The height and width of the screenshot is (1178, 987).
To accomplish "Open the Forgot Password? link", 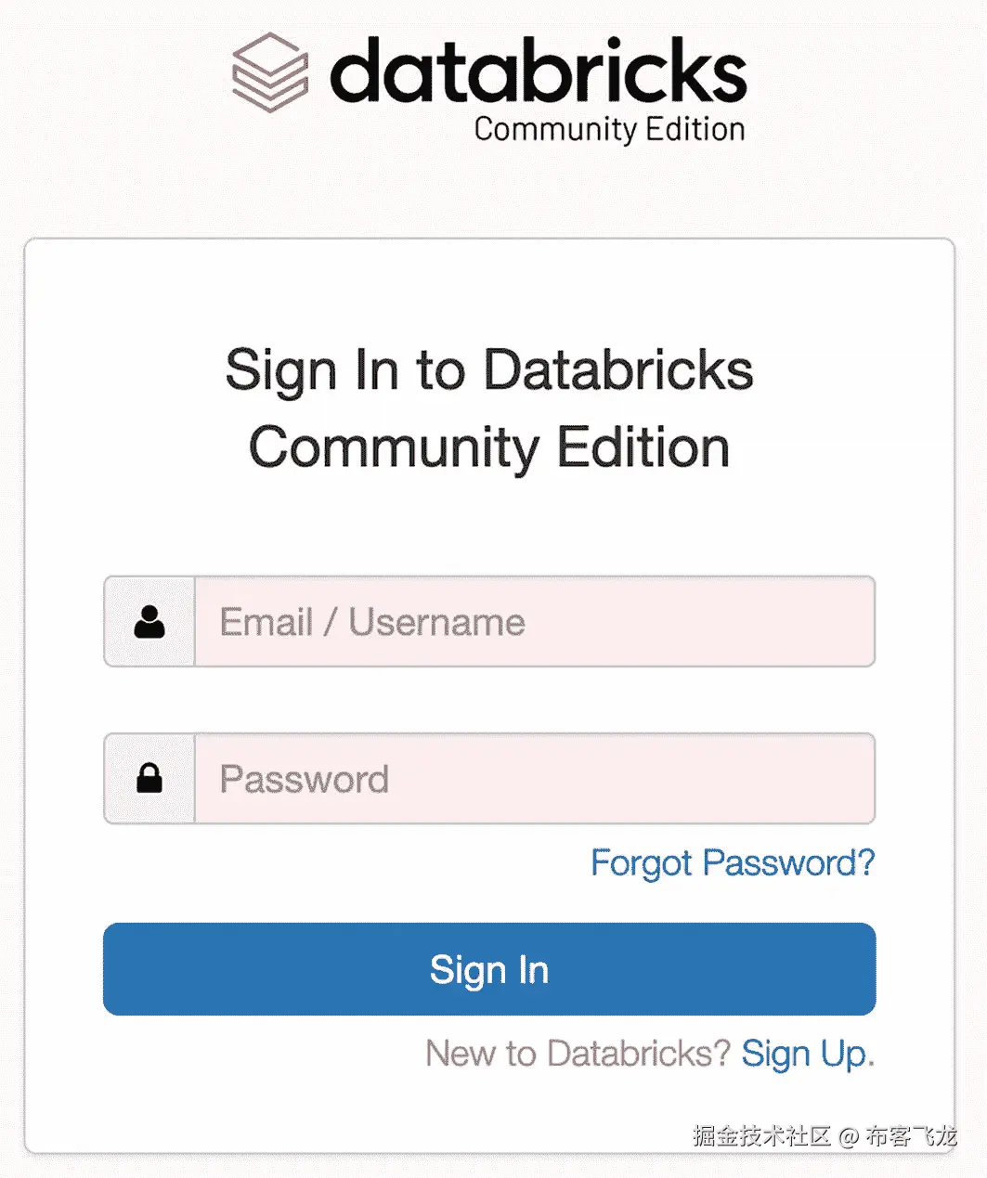I will point(733,862).
